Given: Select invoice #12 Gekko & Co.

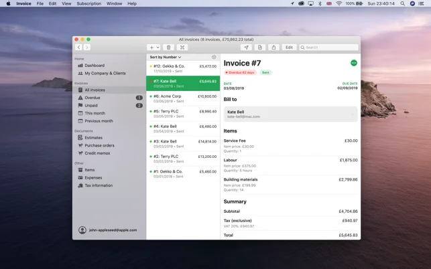Looking at the screenshot, I should click(x=183, y=68).
